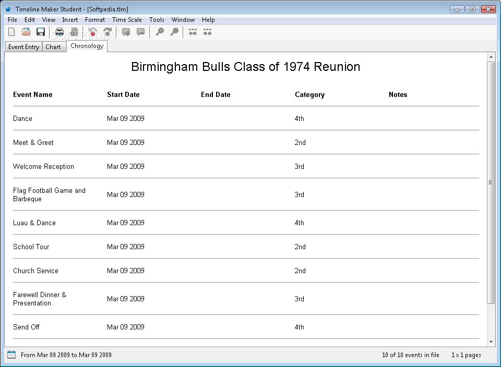
Task: Click the Start Date column header
Action: pos(123,94)
